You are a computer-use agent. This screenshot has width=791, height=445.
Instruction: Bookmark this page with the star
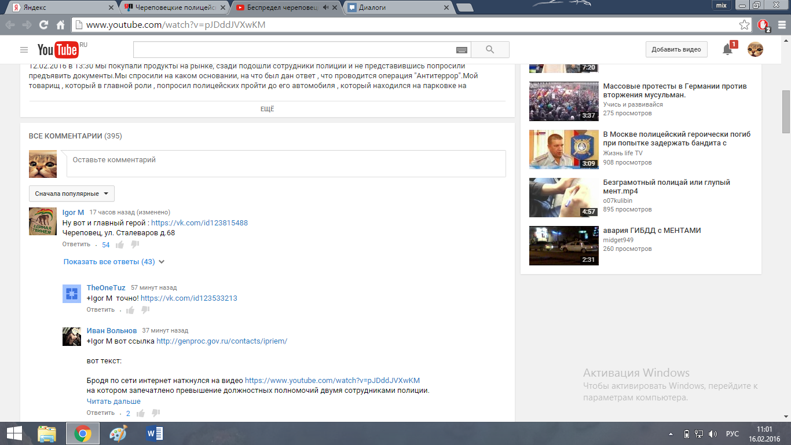coord(745,25)
